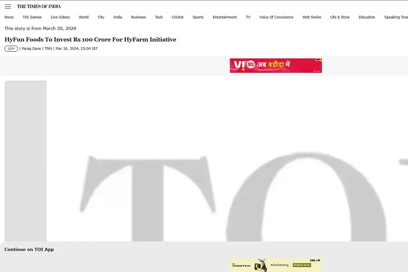Select Entertainment in the navbar
Viewport: 408px width, 272px height.
pos(225,17)
